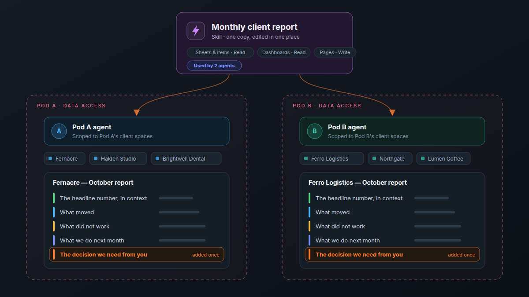
Task: Click the 'Fernacre — October report' heading
Action: click(93, 183)
